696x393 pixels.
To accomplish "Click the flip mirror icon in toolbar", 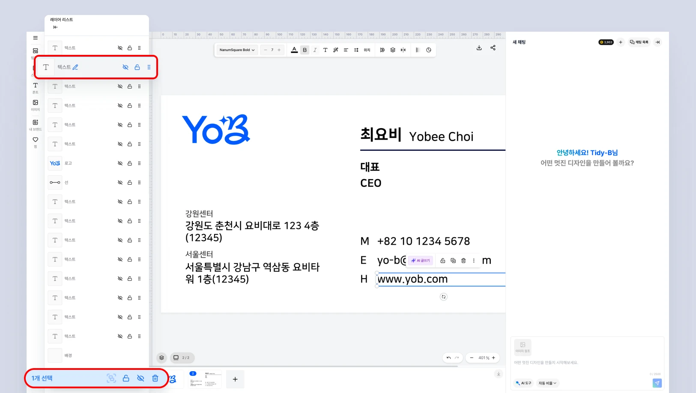I will click(x=403, y=50).
